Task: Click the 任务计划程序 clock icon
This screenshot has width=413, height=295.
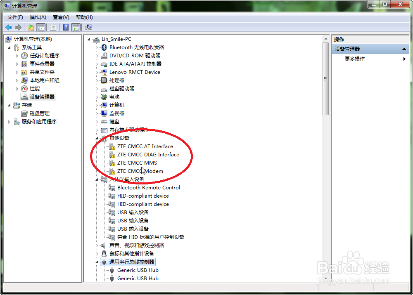Action: [24, 56]
